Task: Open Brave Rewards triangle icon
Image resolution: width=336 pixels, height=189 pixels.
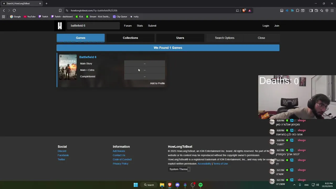Action: click(250, 10)
